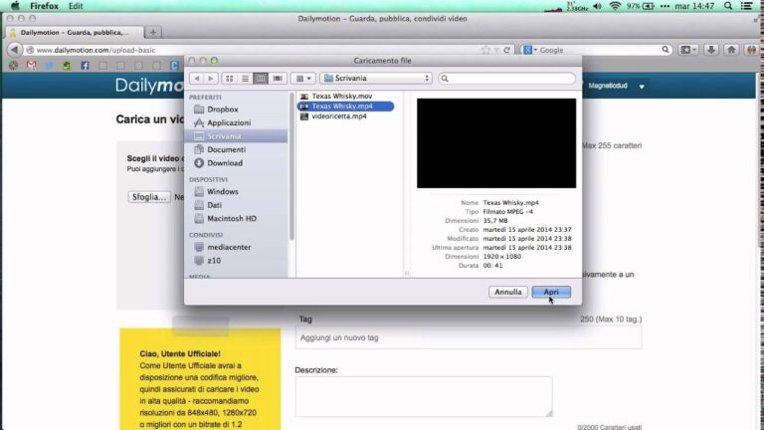Select Dati device in sidebar
Screen dimensions: 764x430
click(214, 205)
